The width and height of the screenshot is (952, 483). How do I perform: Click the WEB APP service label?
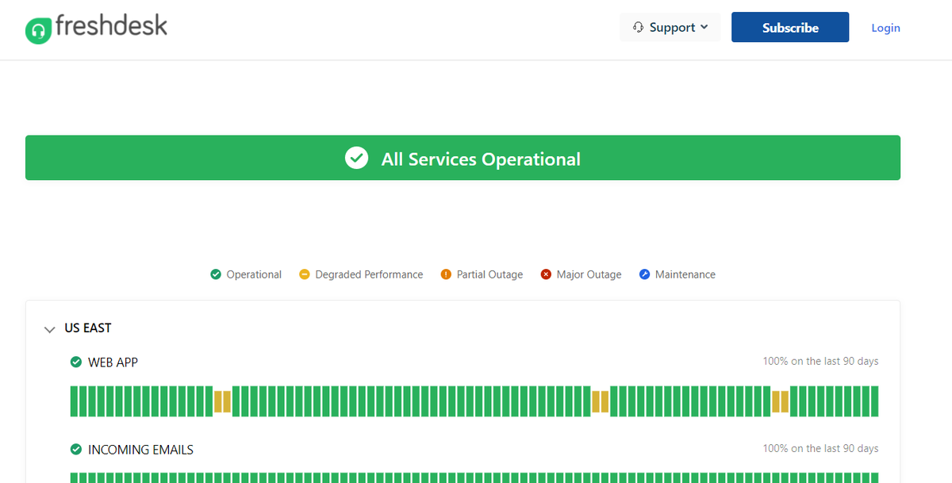coord(113,362)
